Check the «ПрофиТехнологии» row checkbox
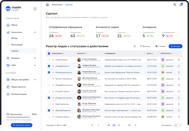This screenshot has height=131, width=189. tap(49, 85)
